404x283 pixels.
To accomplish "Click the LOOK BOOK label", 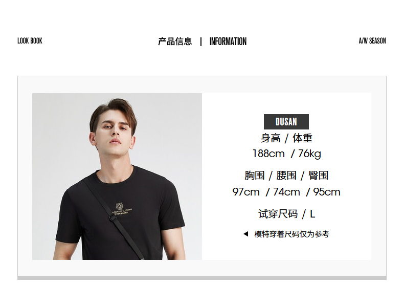I will click(x=30, y=41).
